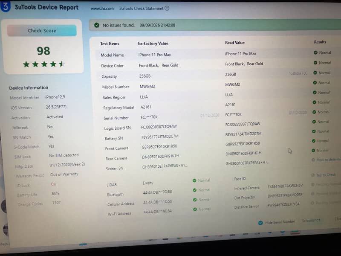The width and height of the screenshot is (341, 256).
Task: Click the Charge Cycles value 1107
Action: 56,203
